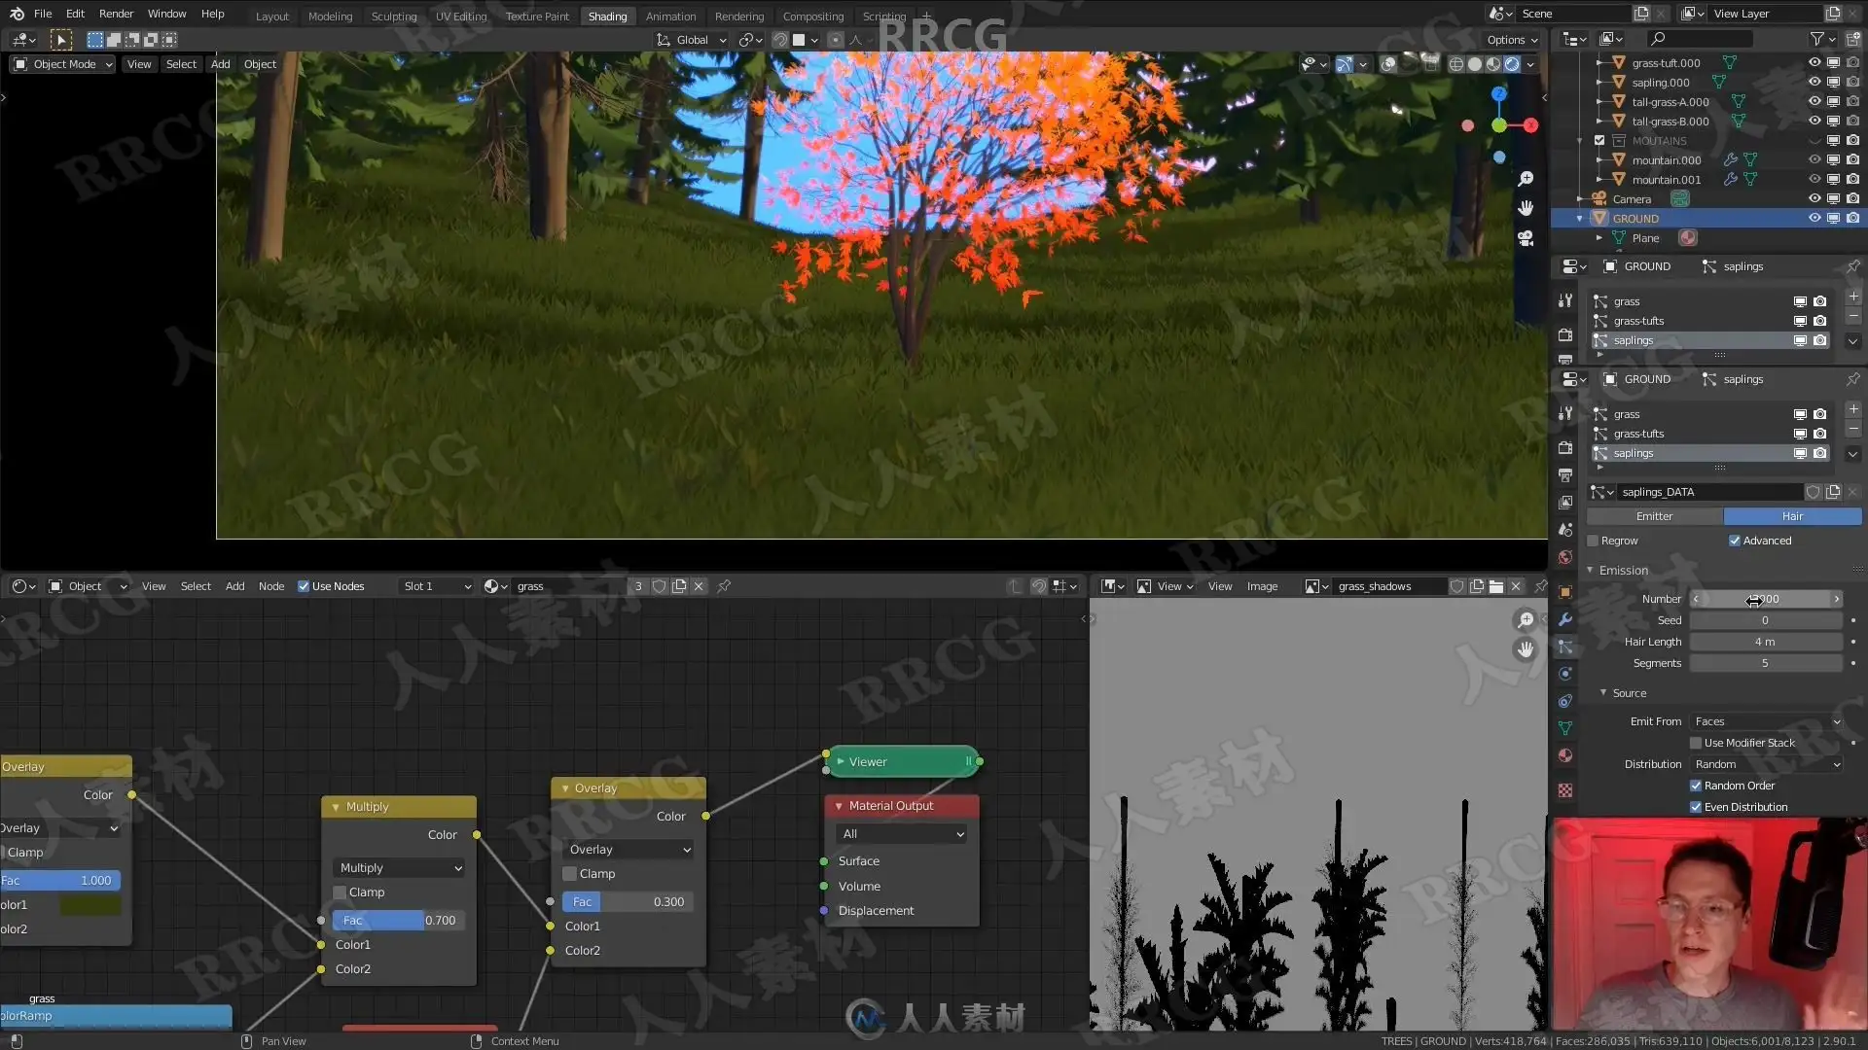Viewport: 1868px width, 1050px height.
Task: Click the Options button in viewport header
Action: (1511, 40)
